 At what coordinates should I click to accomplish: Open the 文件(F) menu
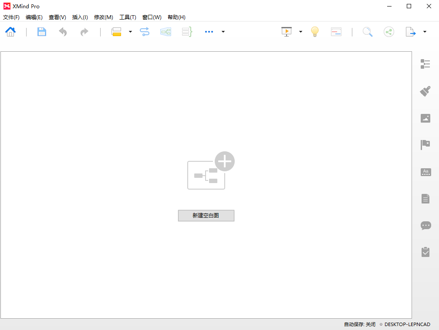pos(11,17)
